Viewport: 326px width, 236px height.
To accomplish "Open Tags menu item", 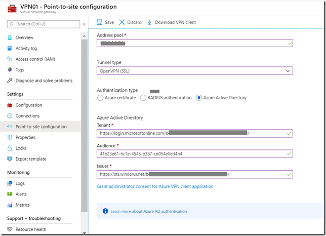I will [x=20, y=70].
